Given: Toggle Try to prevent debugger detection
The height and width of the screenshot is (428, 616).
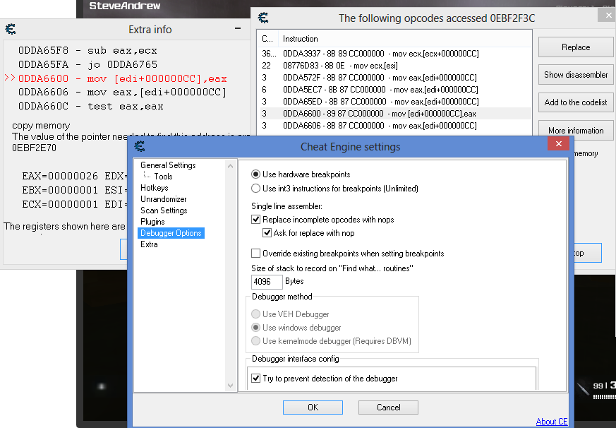Looking at the screenshot, I should (x=256, y=379).
